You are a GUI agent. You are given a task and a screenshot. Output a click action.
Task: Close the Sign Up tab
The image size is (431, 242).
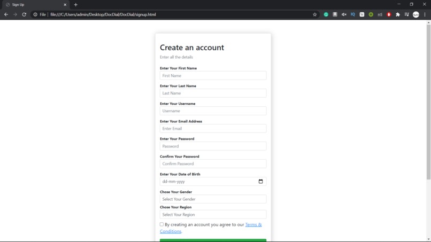65,5
